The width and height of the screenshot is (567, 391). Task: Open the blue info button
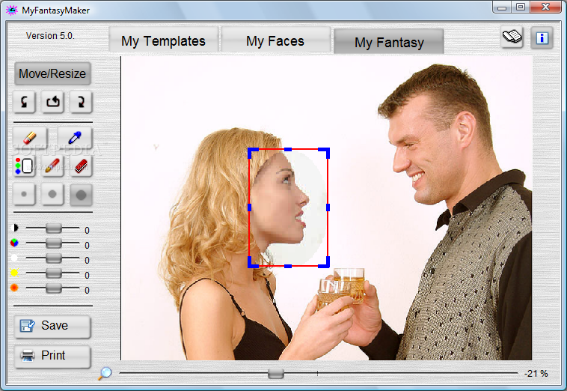tap(542, 37)
